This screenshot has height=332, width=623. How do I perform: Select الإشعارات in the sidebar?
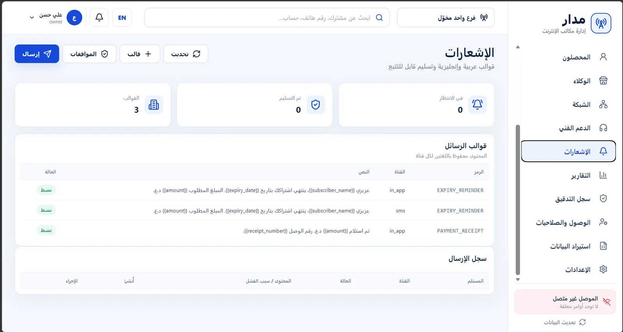click(x=568, y=151)
